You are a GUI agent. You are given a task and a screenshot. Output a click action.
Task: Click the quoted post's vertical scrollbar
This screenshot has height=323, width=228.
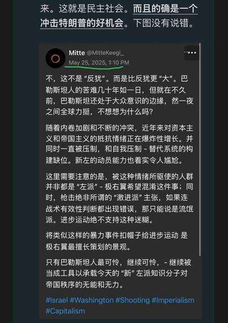(200, 149)
